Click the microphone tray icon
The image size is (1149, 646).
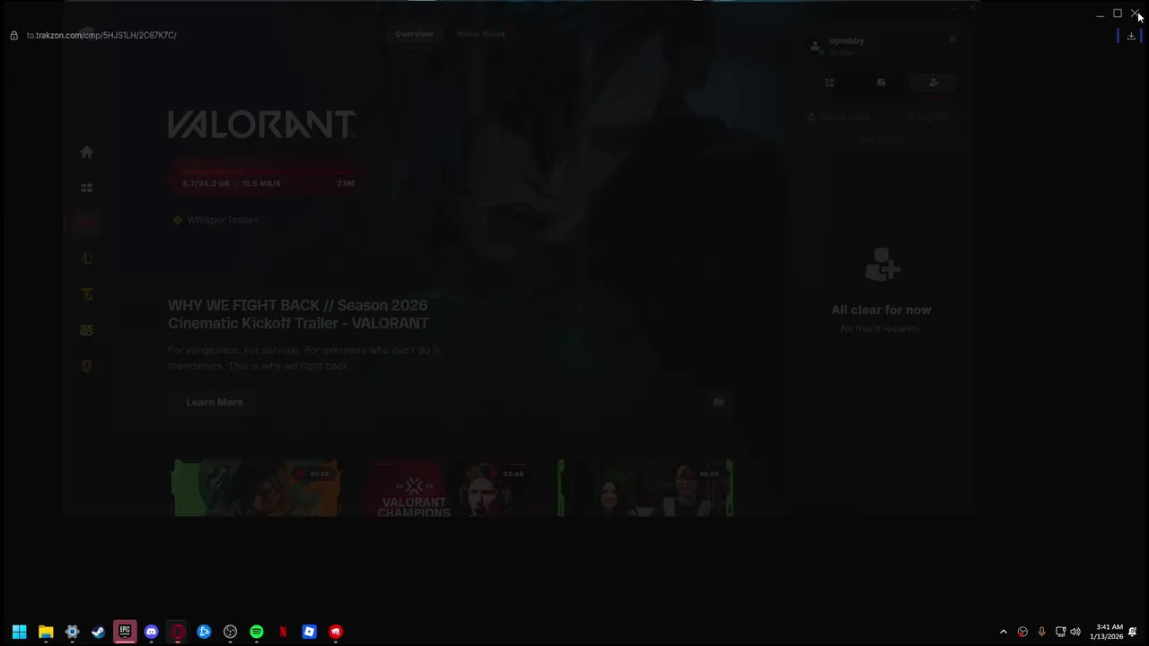point(1041,632)
